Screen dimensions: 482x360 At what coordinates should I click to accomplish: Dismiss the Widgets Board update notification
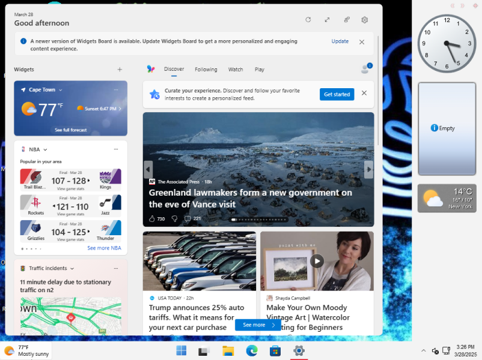(362, 42)
